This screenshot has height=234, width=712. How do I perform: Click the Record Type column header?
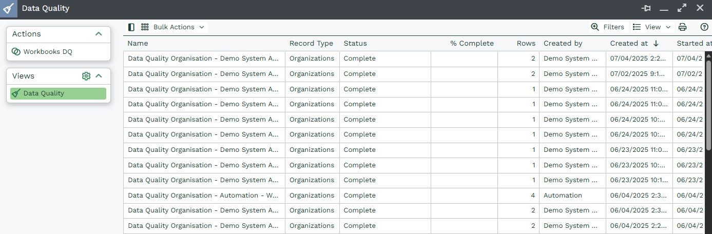(x=311, y=44)
